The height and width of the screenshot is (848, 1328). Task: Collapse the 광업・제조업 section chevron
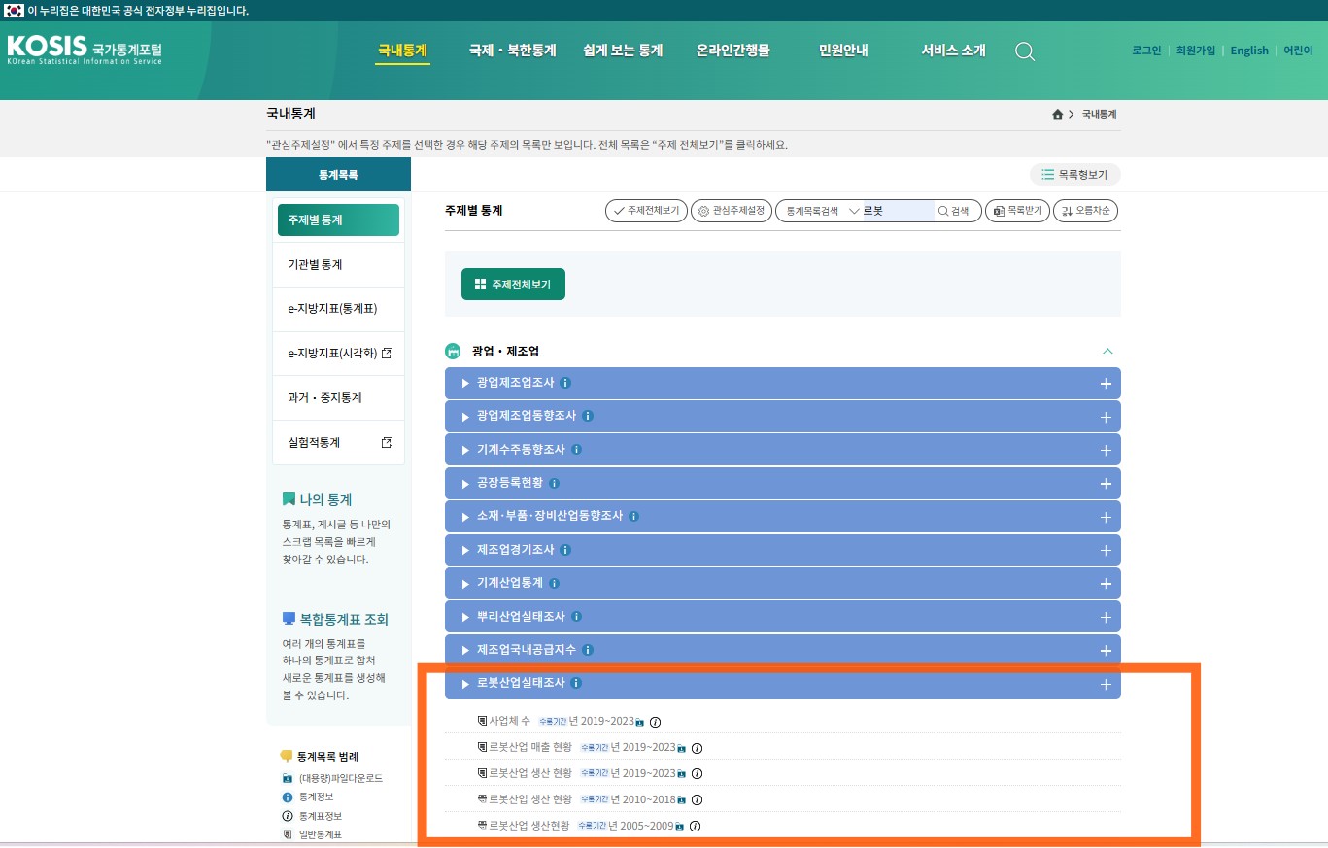[1107, 351]
